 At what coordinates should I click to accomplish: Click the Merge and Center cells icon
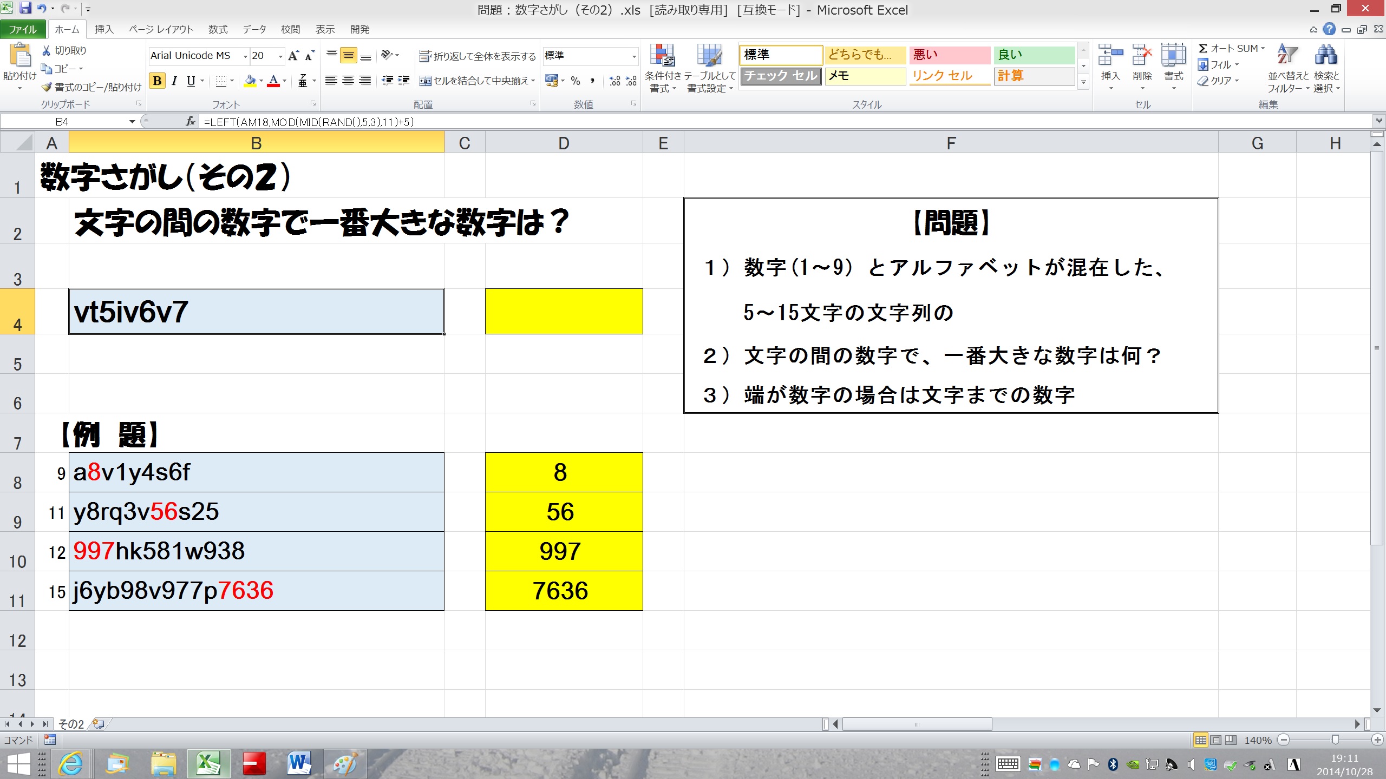pyautogui.click(x=426, y=81)
